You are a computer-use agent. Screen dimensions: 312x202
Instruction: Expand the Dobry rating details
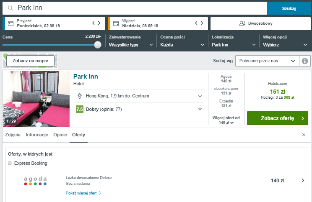point(200,109)
